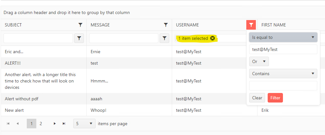The height and width of the screenshot is (135, 325).
Task: Go to previous page arrow
Action: click(x=18, y=124)
